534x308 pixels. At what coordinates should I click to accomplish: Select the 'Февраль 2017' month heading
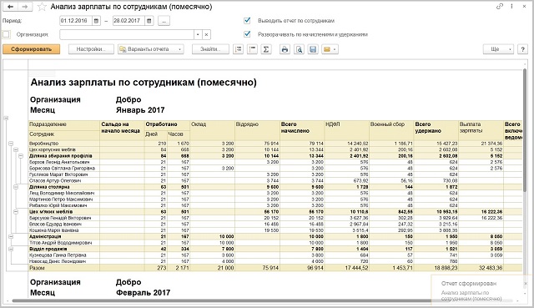[143, 293]
